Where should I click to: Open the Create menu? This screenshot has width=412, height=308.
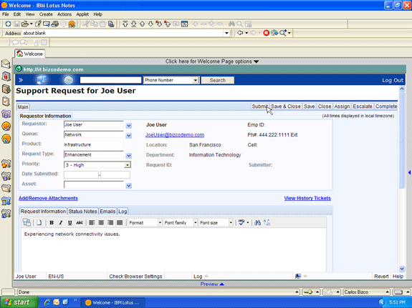click(x=46, y=14)
